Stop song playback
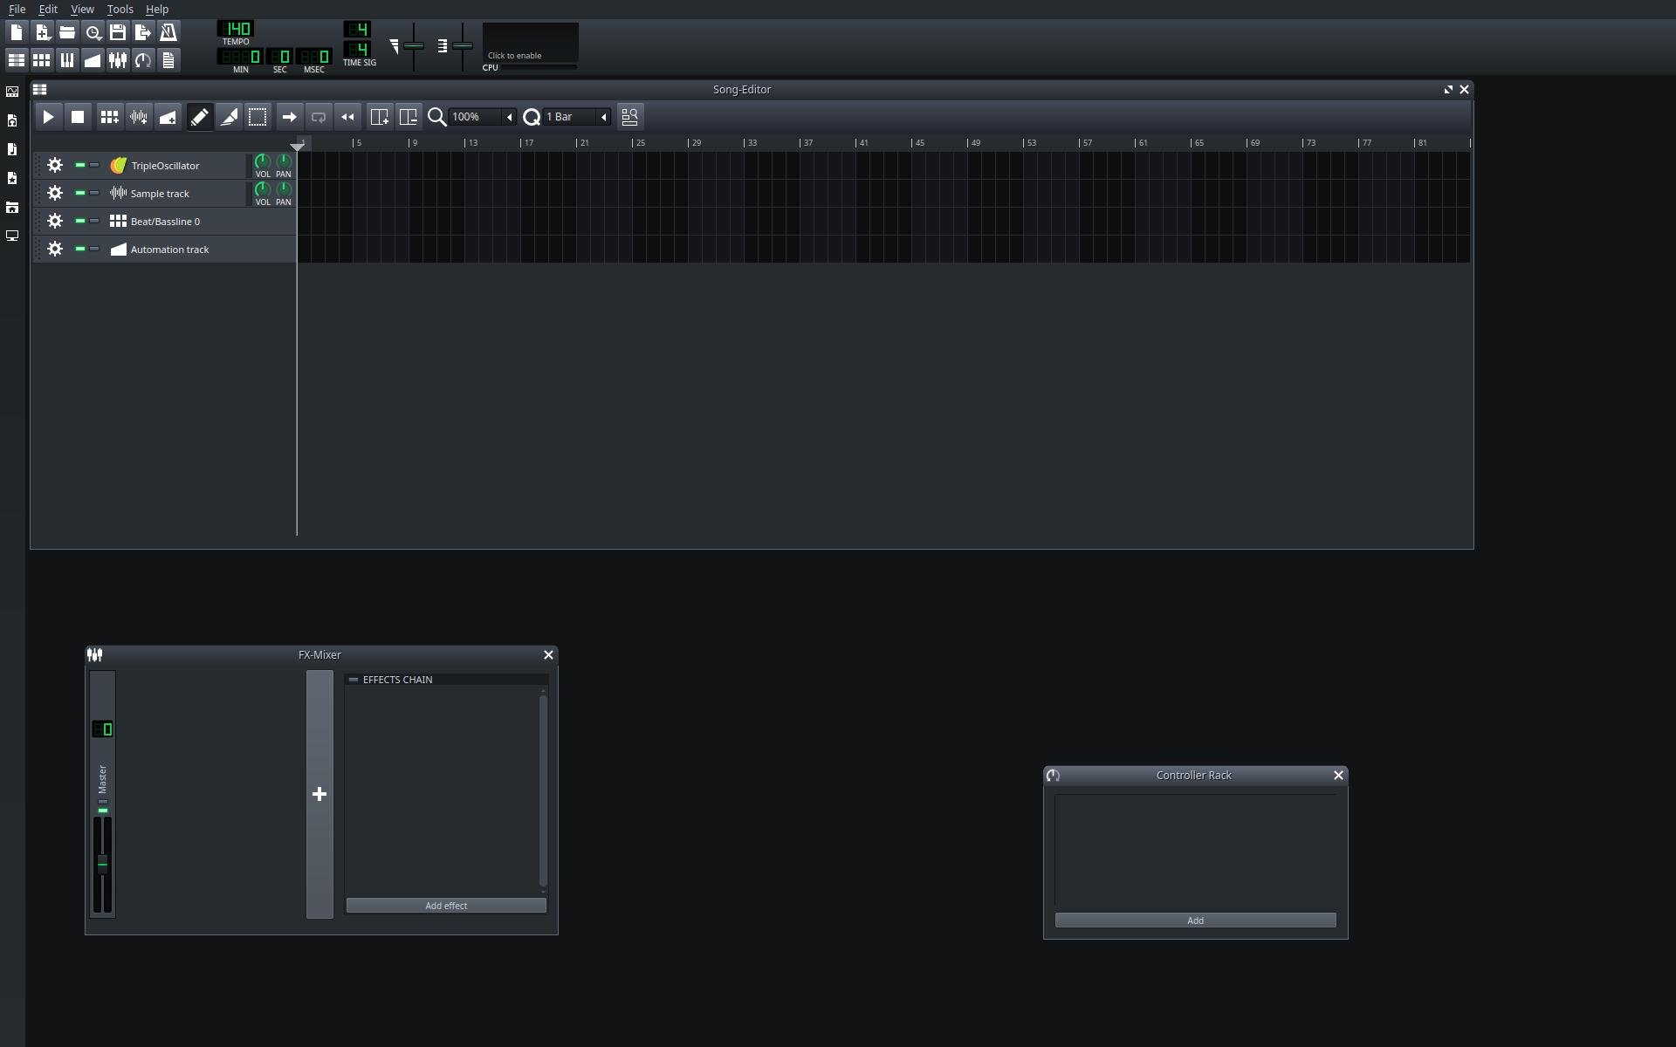 pos(78,117)
